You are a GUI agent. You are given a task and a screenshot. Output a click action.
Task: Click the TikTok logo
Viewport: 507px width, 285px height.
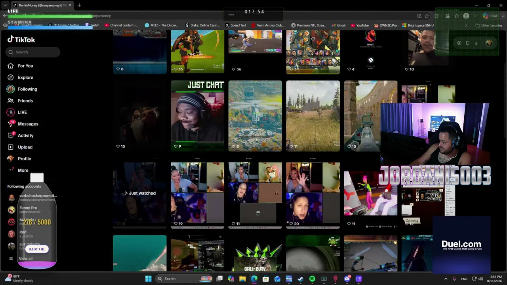coord(21,40)
